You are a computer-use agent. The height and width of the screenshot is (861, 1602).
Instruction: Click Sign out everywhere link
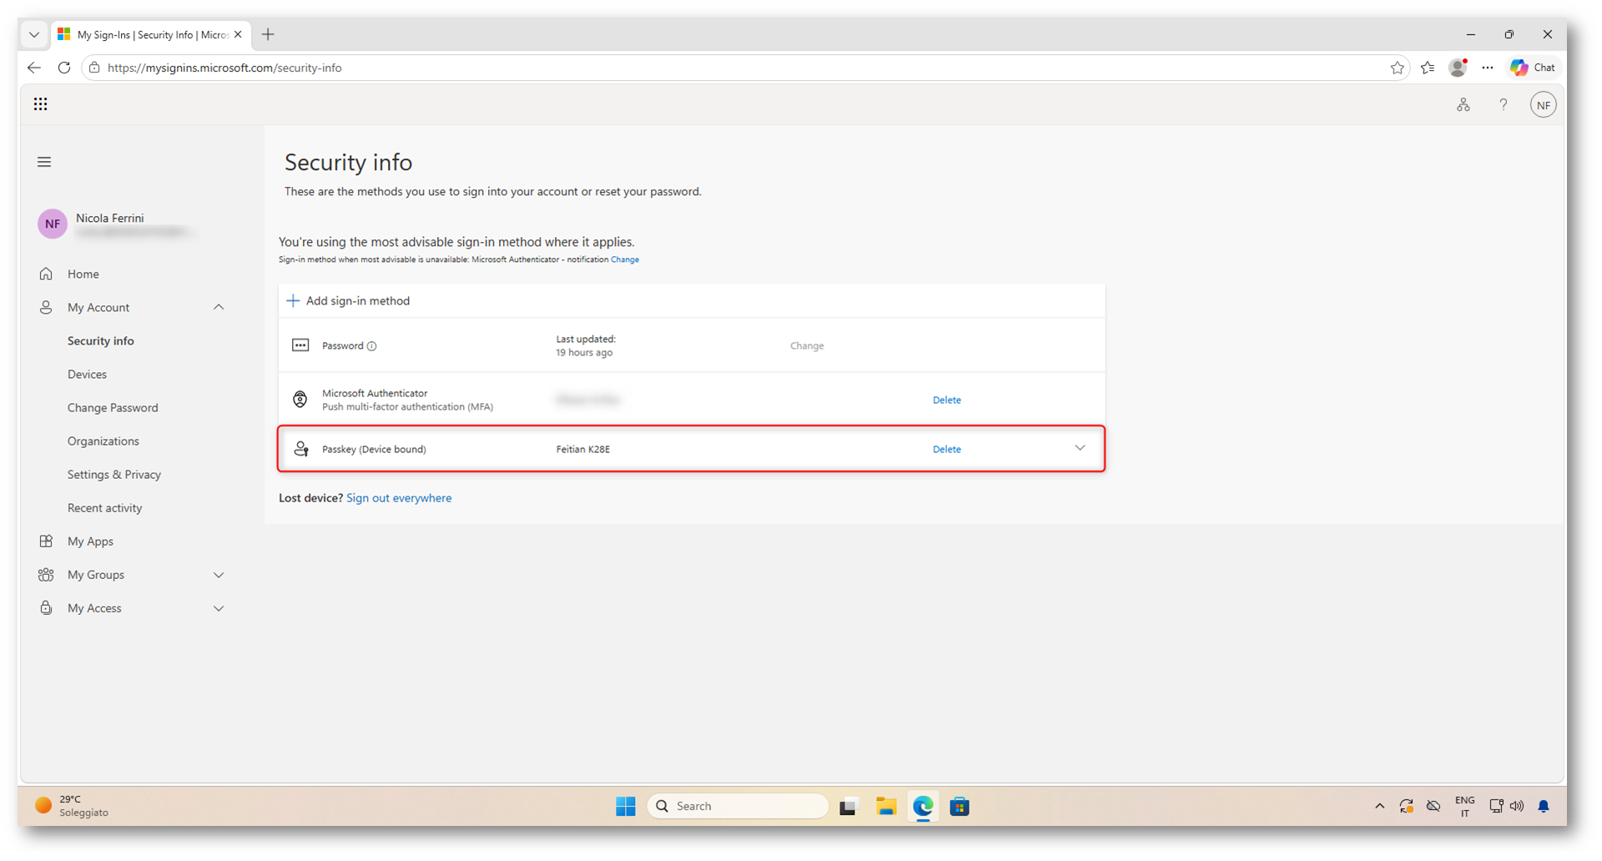[399, 498]
